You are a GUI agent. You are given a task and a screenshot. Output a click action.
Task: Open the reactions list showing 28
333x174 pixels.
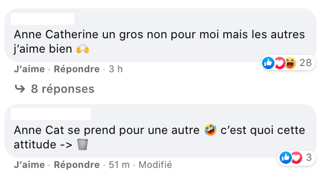[x=305, y=63]
